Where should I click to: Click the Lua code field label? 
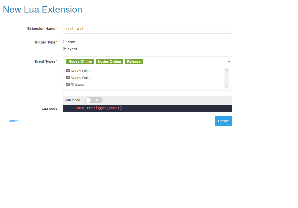coord(49,108)
